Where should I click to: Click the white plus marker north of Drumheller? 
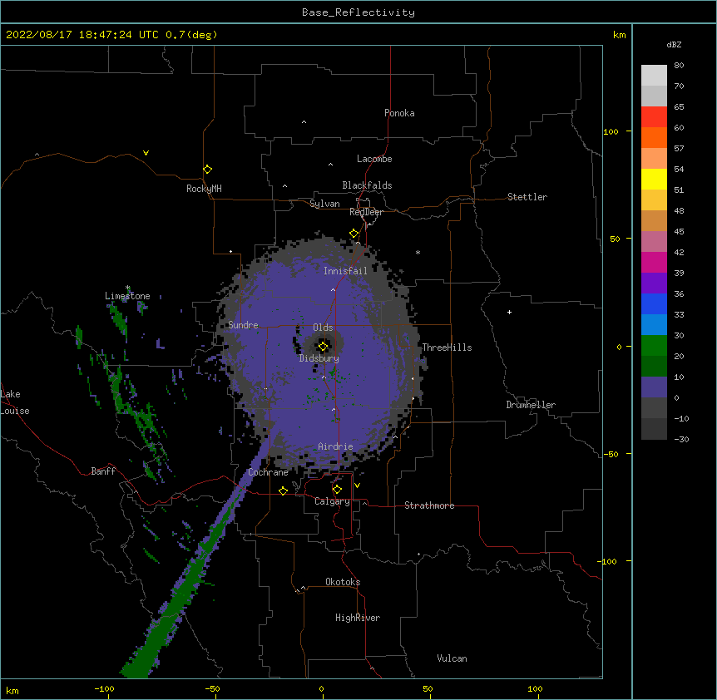pyautogui.click(x=509, y=312)
